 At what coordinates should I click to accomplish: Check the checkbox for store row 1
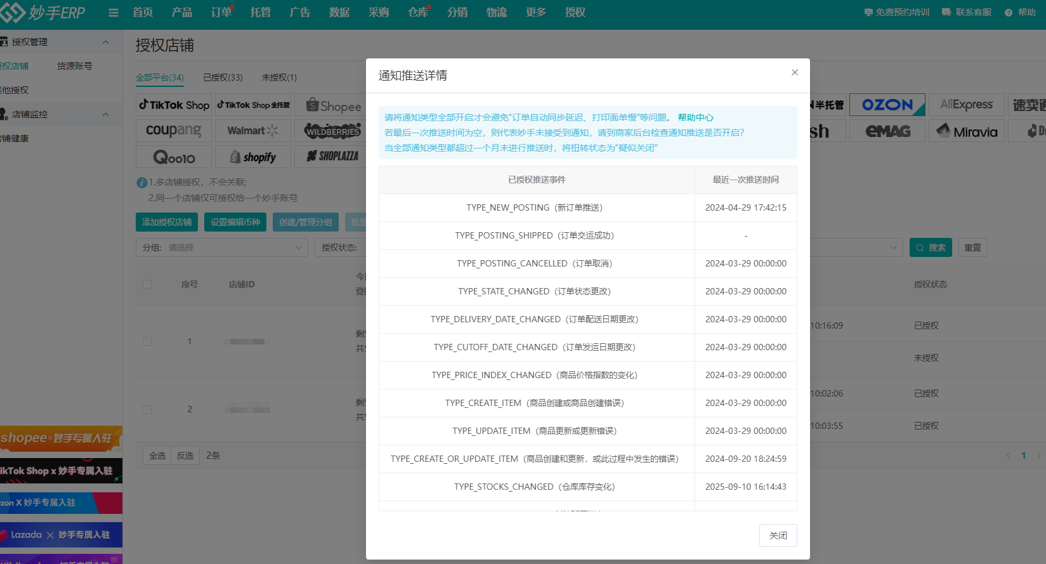pyautogui.click(x=147, y=341)
